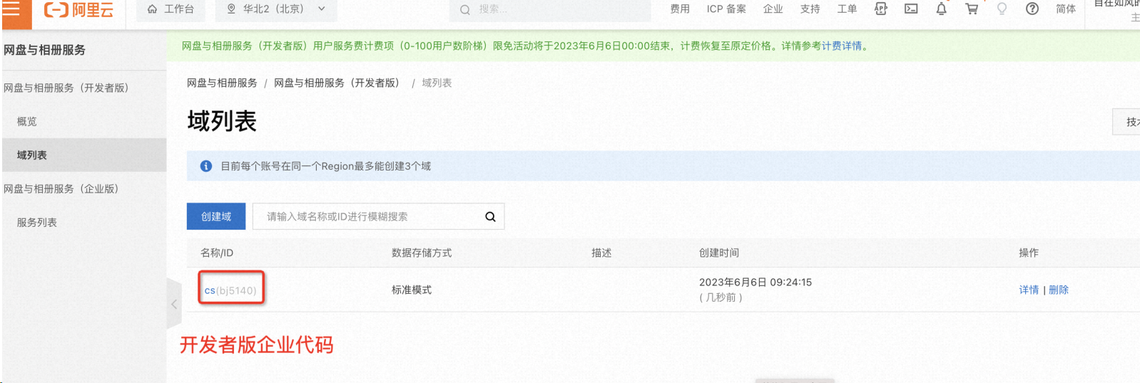This screenshot has width=1140, height=383.
Task: Open the shopping cart icon
Action: tap(972, 9)
